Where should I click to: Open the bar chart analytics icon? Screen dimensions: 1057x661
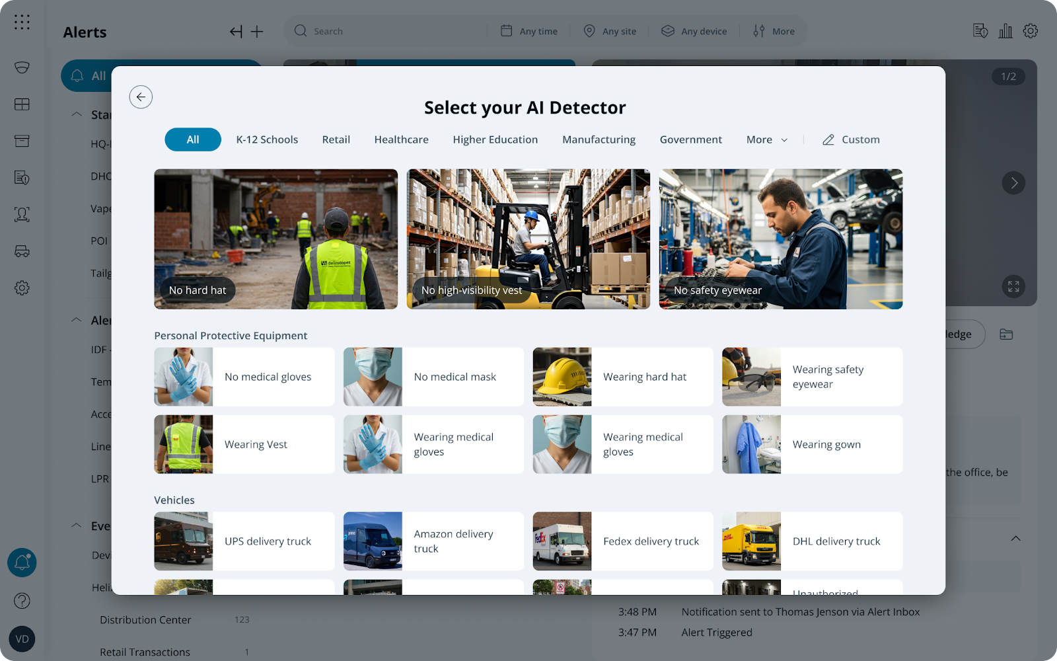click(1005, 31)
